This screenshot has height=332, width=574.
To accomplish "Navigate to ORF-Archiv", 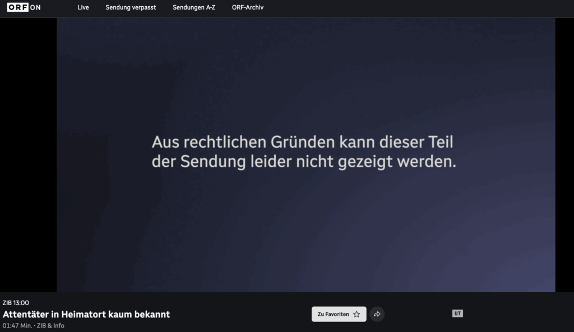I will [x=248, y=7].
